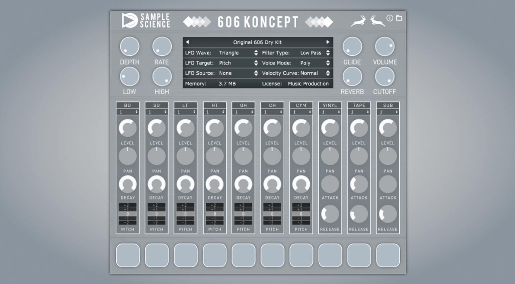Trigger the TAPE drum pad
Image resolution: width=515 pixels, height=284 pixels.
tap(359, 255)
